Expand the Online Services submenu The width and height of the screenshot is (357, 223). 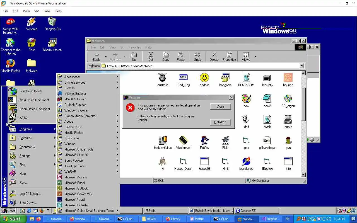[88, 83]
